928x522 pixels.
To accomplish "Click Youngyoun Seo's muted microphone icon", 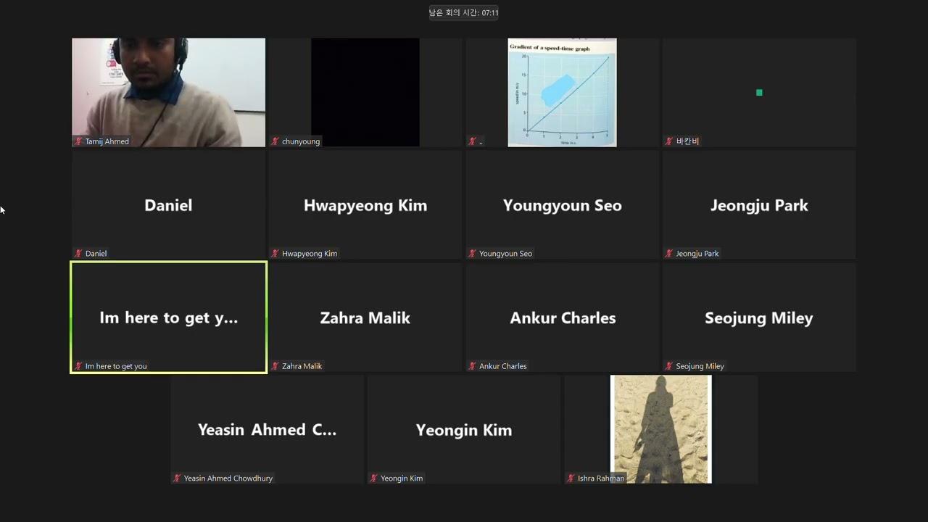I will tap(472, 254).
